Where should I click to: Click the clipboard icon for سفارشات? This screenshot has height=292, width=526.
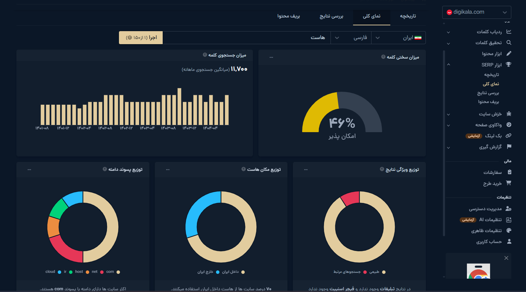(x=509, y=172)
